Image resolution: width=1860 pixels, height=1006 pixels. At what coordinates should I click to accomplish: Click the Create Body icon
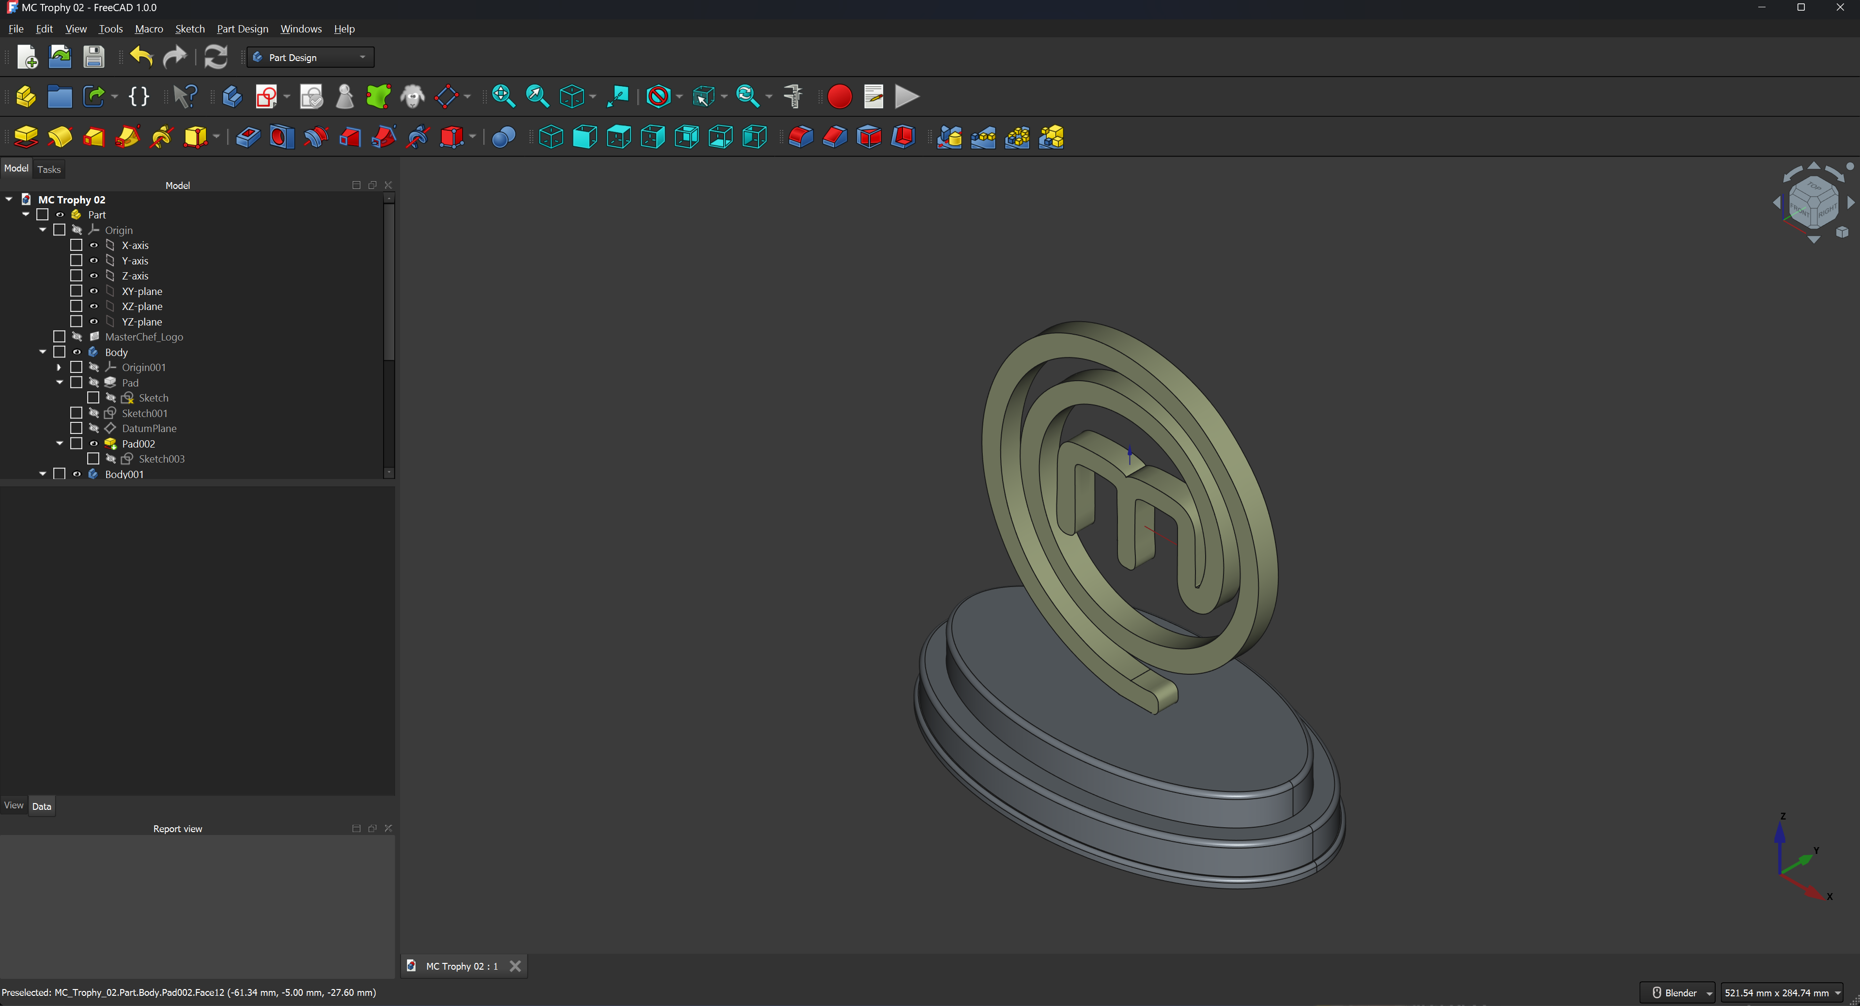232,97
